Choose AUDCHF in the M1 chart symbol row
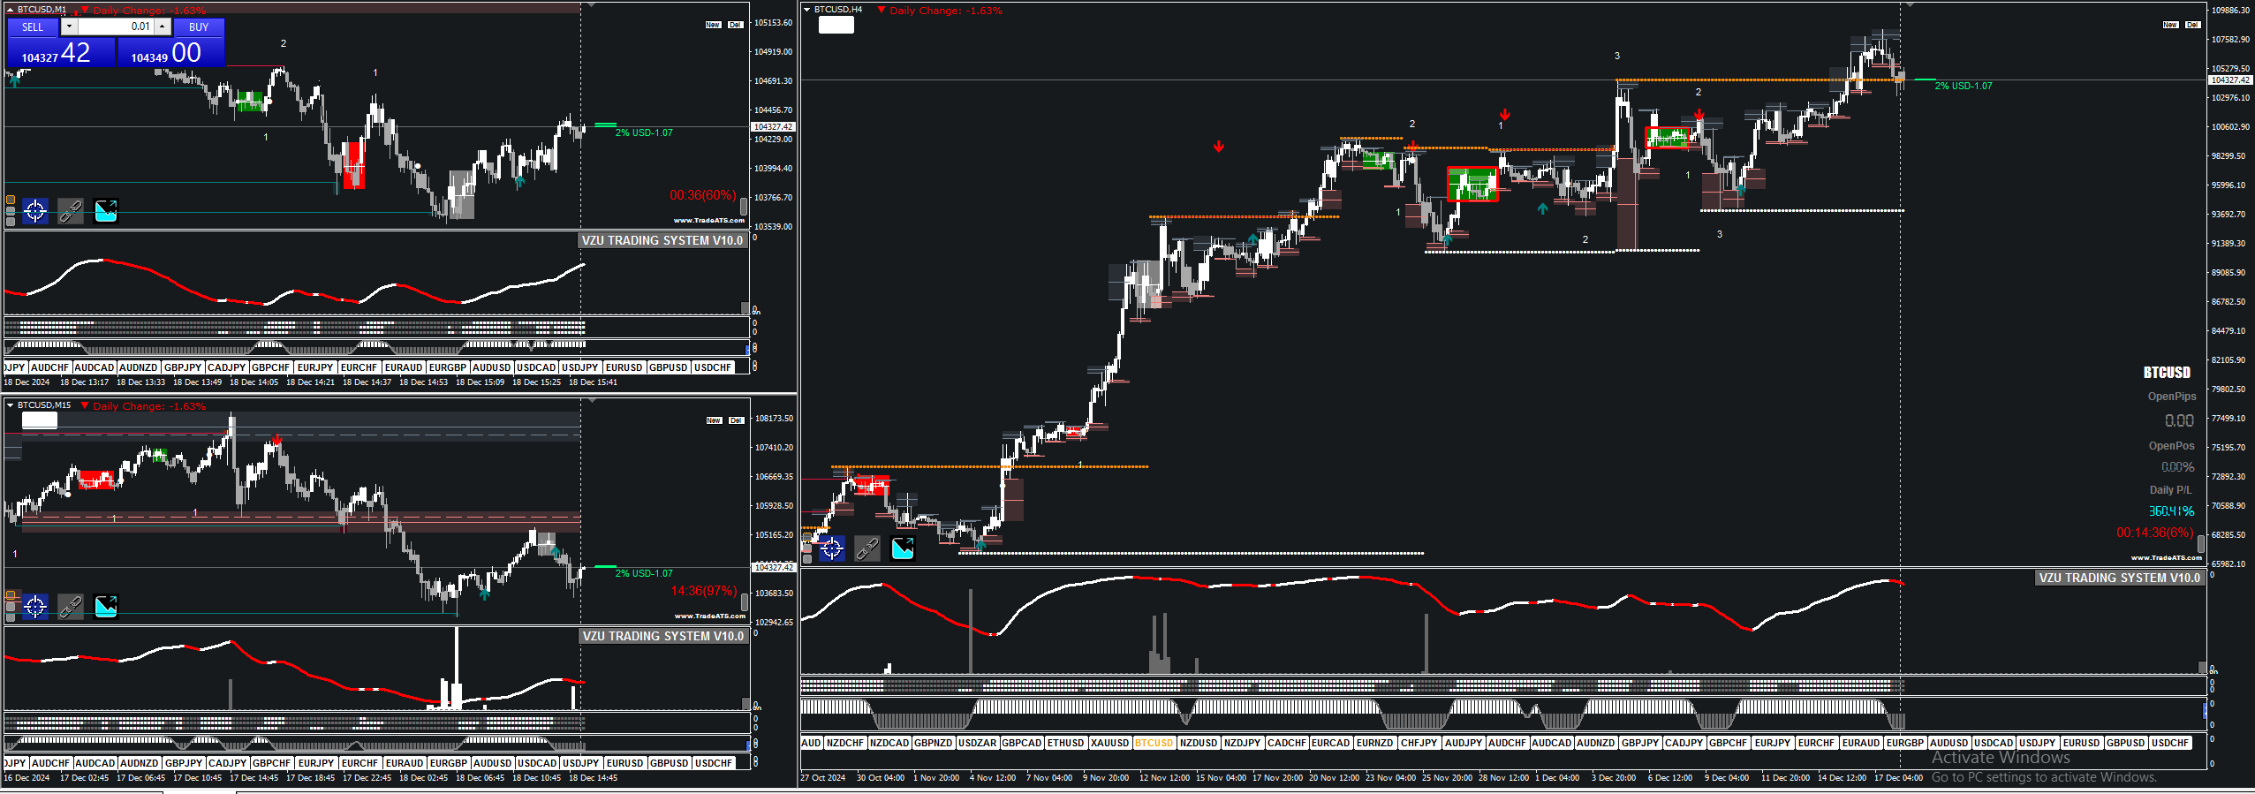The height and width of the screenshot is (794, 2255). 50,367
